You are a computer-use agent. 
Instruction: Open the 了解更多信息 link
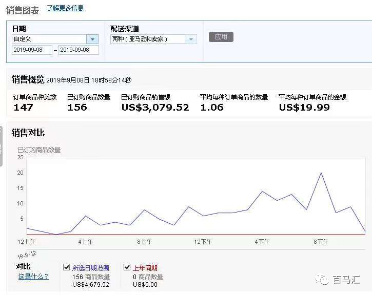click(x=65, y=8)
